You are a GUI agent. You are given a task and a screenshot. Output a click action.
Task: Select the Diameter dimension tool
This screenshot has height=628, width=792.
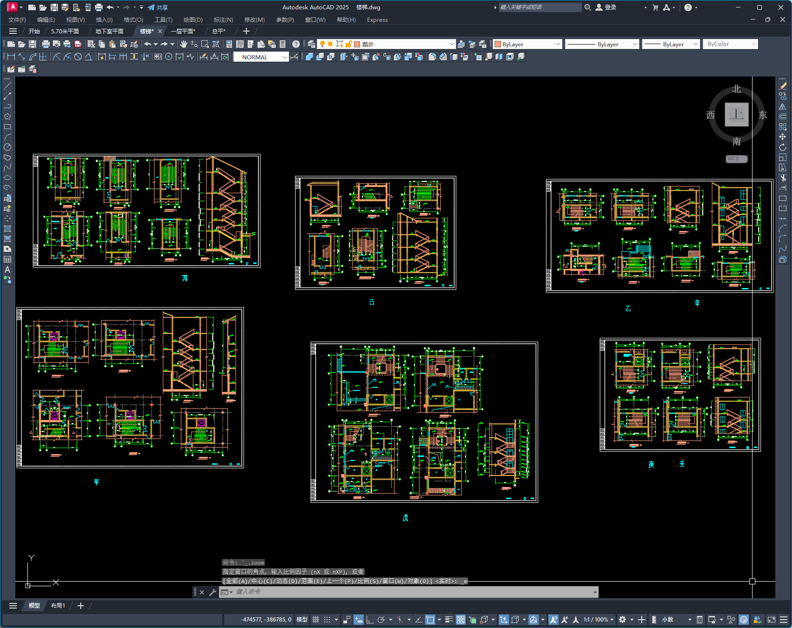click(x=78, y=57)
